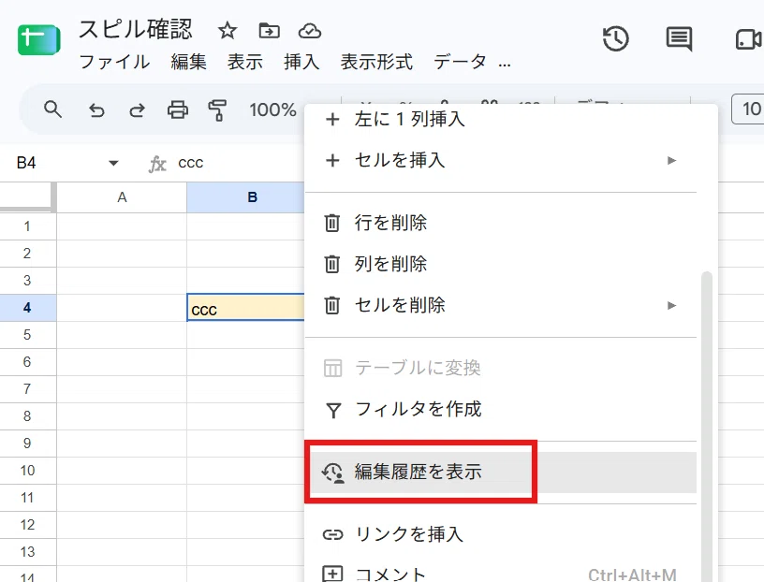Expand the セルを削除 submenu
The width and height of the screenshot is (764, 582).
(672, 305)
